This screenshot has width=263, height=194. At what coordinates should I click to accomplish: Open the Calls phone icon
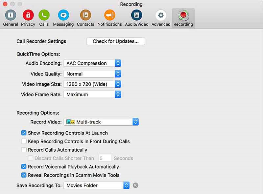[44, 15]
